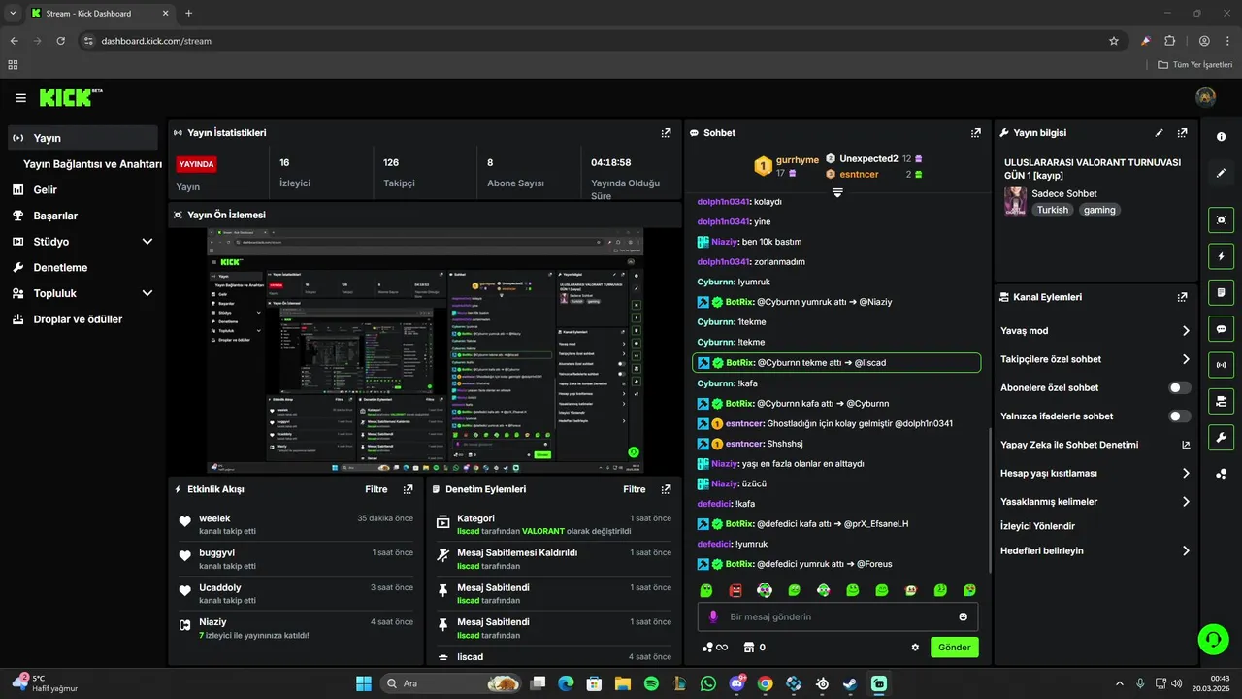Click the purple microphone icon in chat input

click(x=713, y=616)
